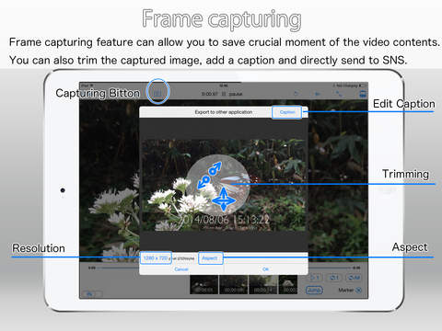Click the arrow icon left of the wrench
The image size is (442, 331).
coord(318,94)
